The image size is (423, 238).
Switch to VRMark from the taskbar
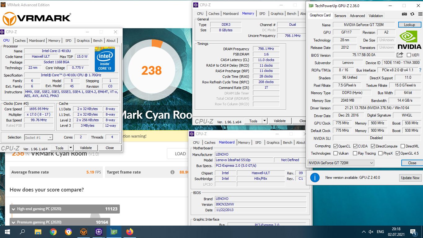tap(83, 231)
